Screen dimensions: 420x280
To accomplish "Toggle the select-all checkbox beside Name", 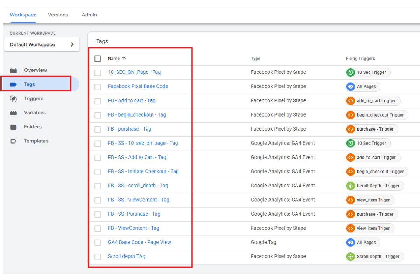I will pos(98,59).
